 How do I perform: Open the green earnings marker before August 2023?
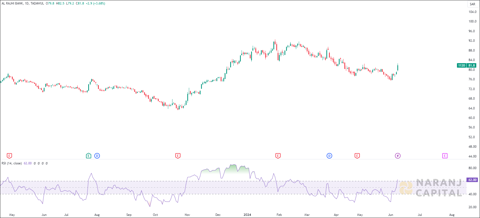[x=89, y=156]
